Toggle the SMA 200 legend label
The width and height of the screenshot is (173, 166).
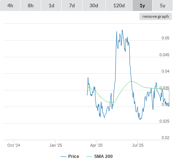[103, 157]
